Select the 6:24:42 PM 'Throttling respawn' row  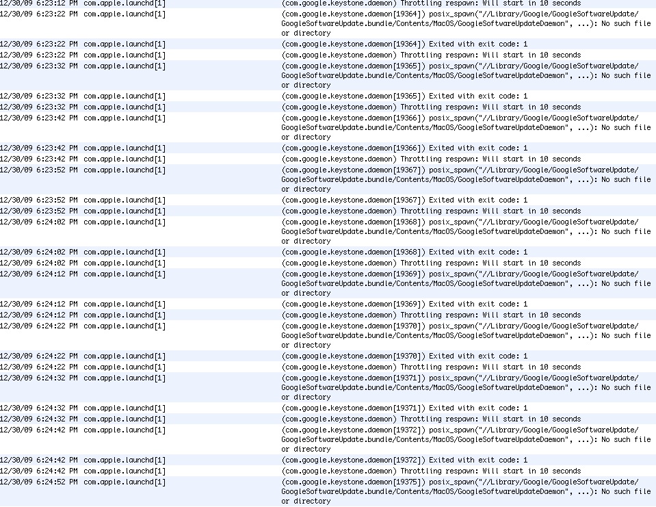pos(328,470)
